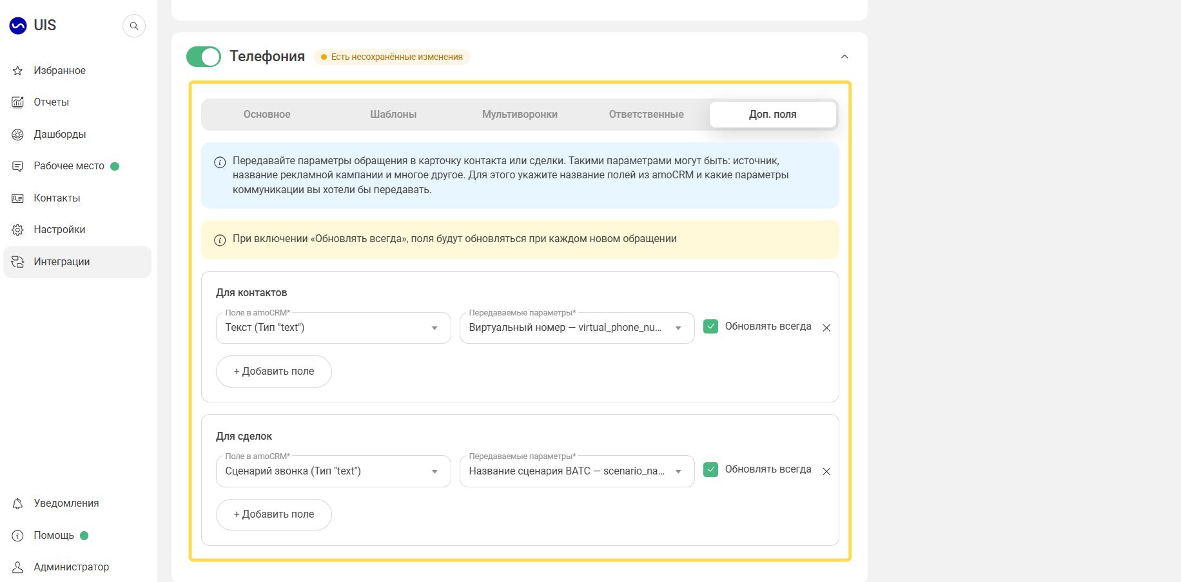Switch to the Мультиворонки tab

click(520, 115)
